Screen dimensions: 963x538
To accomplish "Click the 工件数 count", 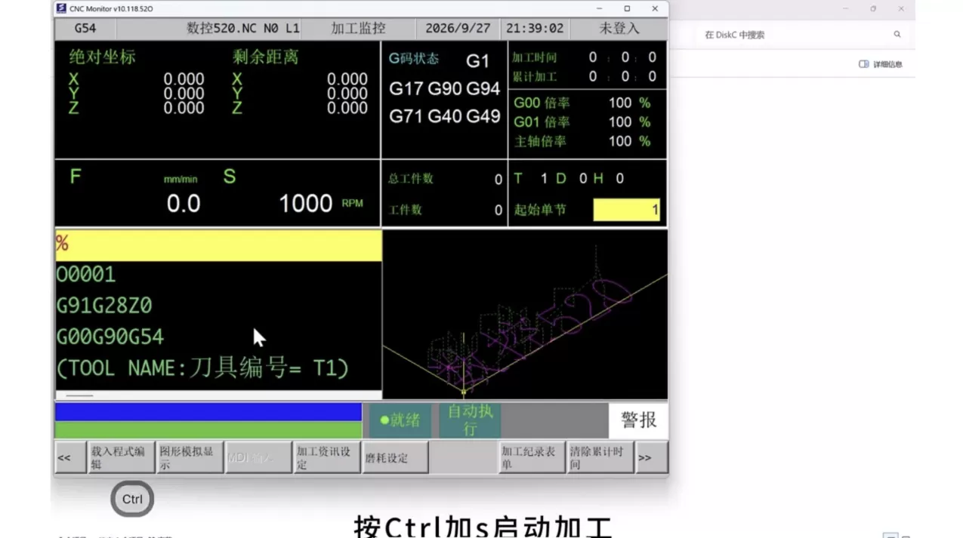I will pyautogui.click(x=498, y=211).
